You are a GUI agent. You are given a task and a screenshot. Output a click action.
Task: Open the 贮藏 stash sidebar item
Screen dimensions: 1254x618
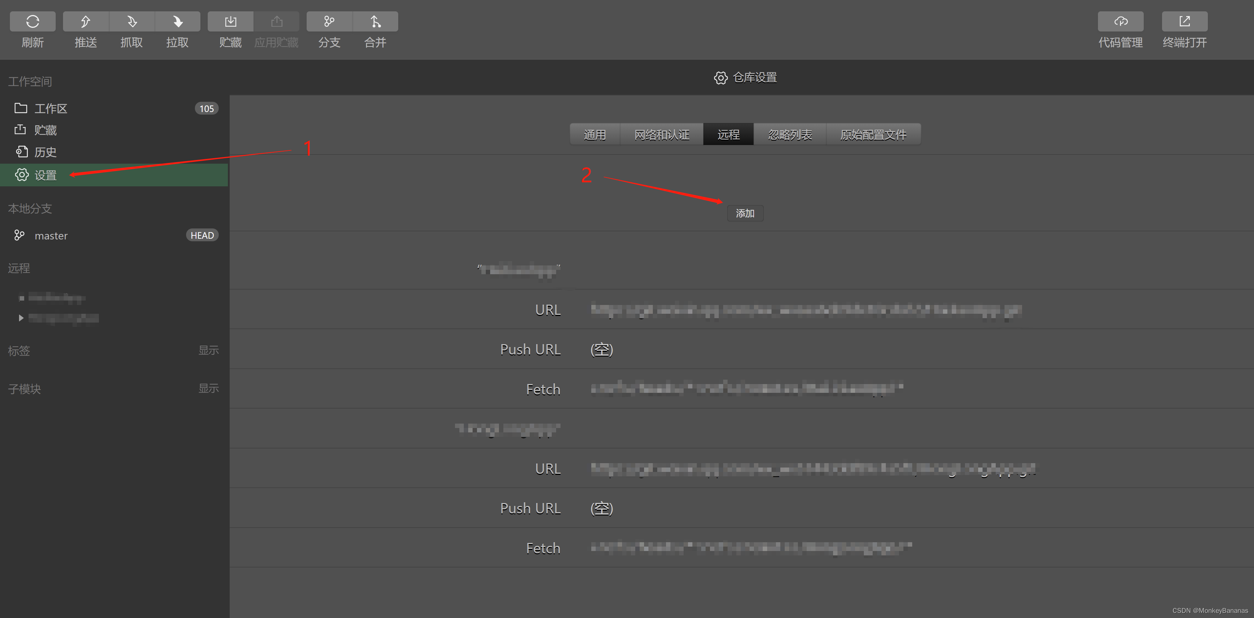[114, 130]
